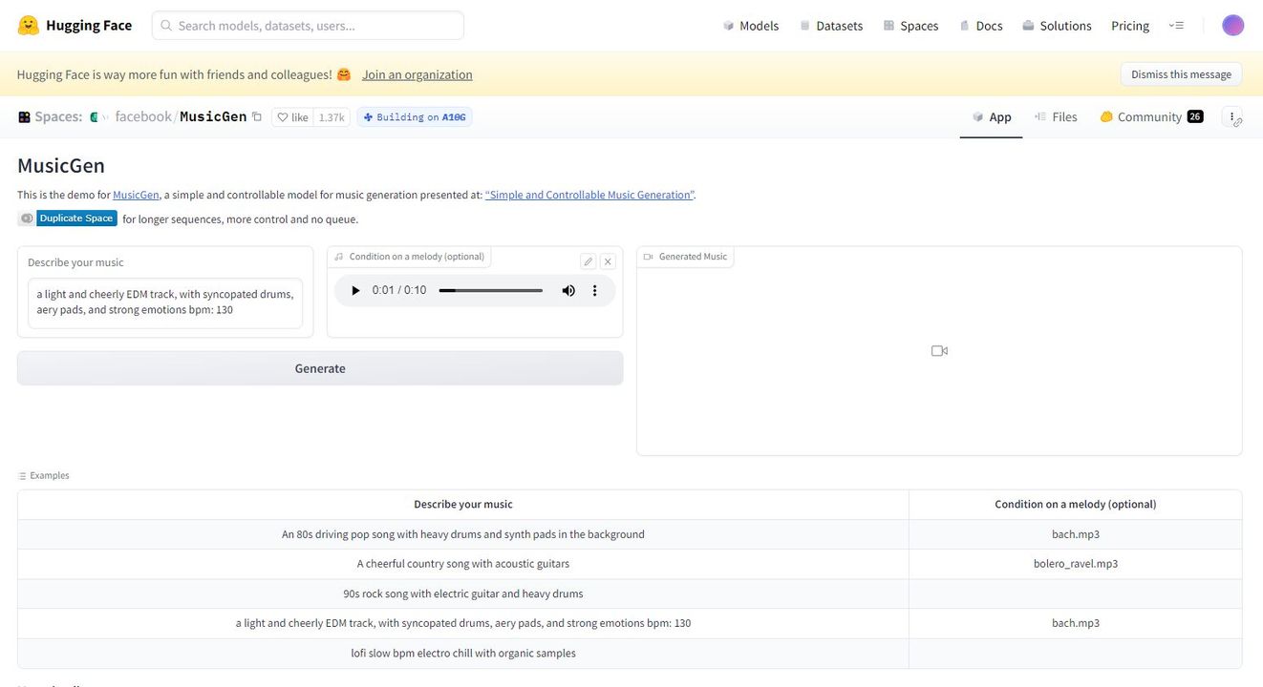Image resolution: width=1263 pixels, height=687 pixels.
Task: Open the Pricing page
Action: (1130, 26)
